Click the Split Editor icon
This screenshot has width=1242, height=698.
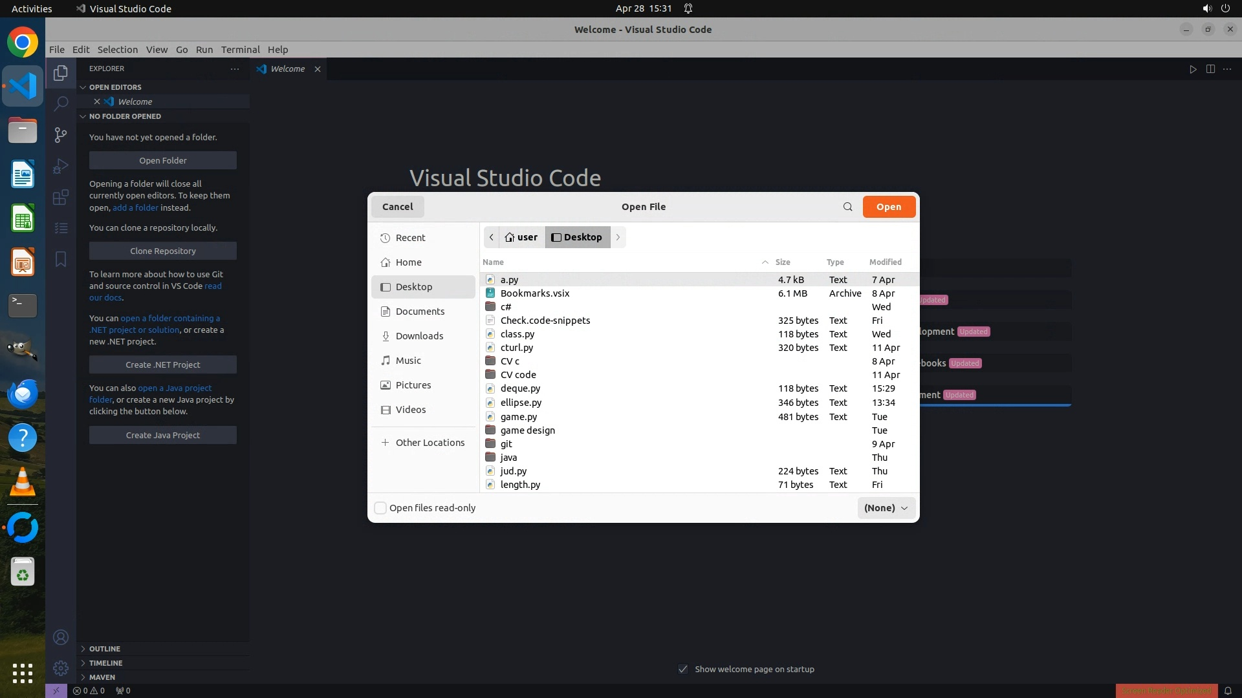click(x=1210, y=69)
